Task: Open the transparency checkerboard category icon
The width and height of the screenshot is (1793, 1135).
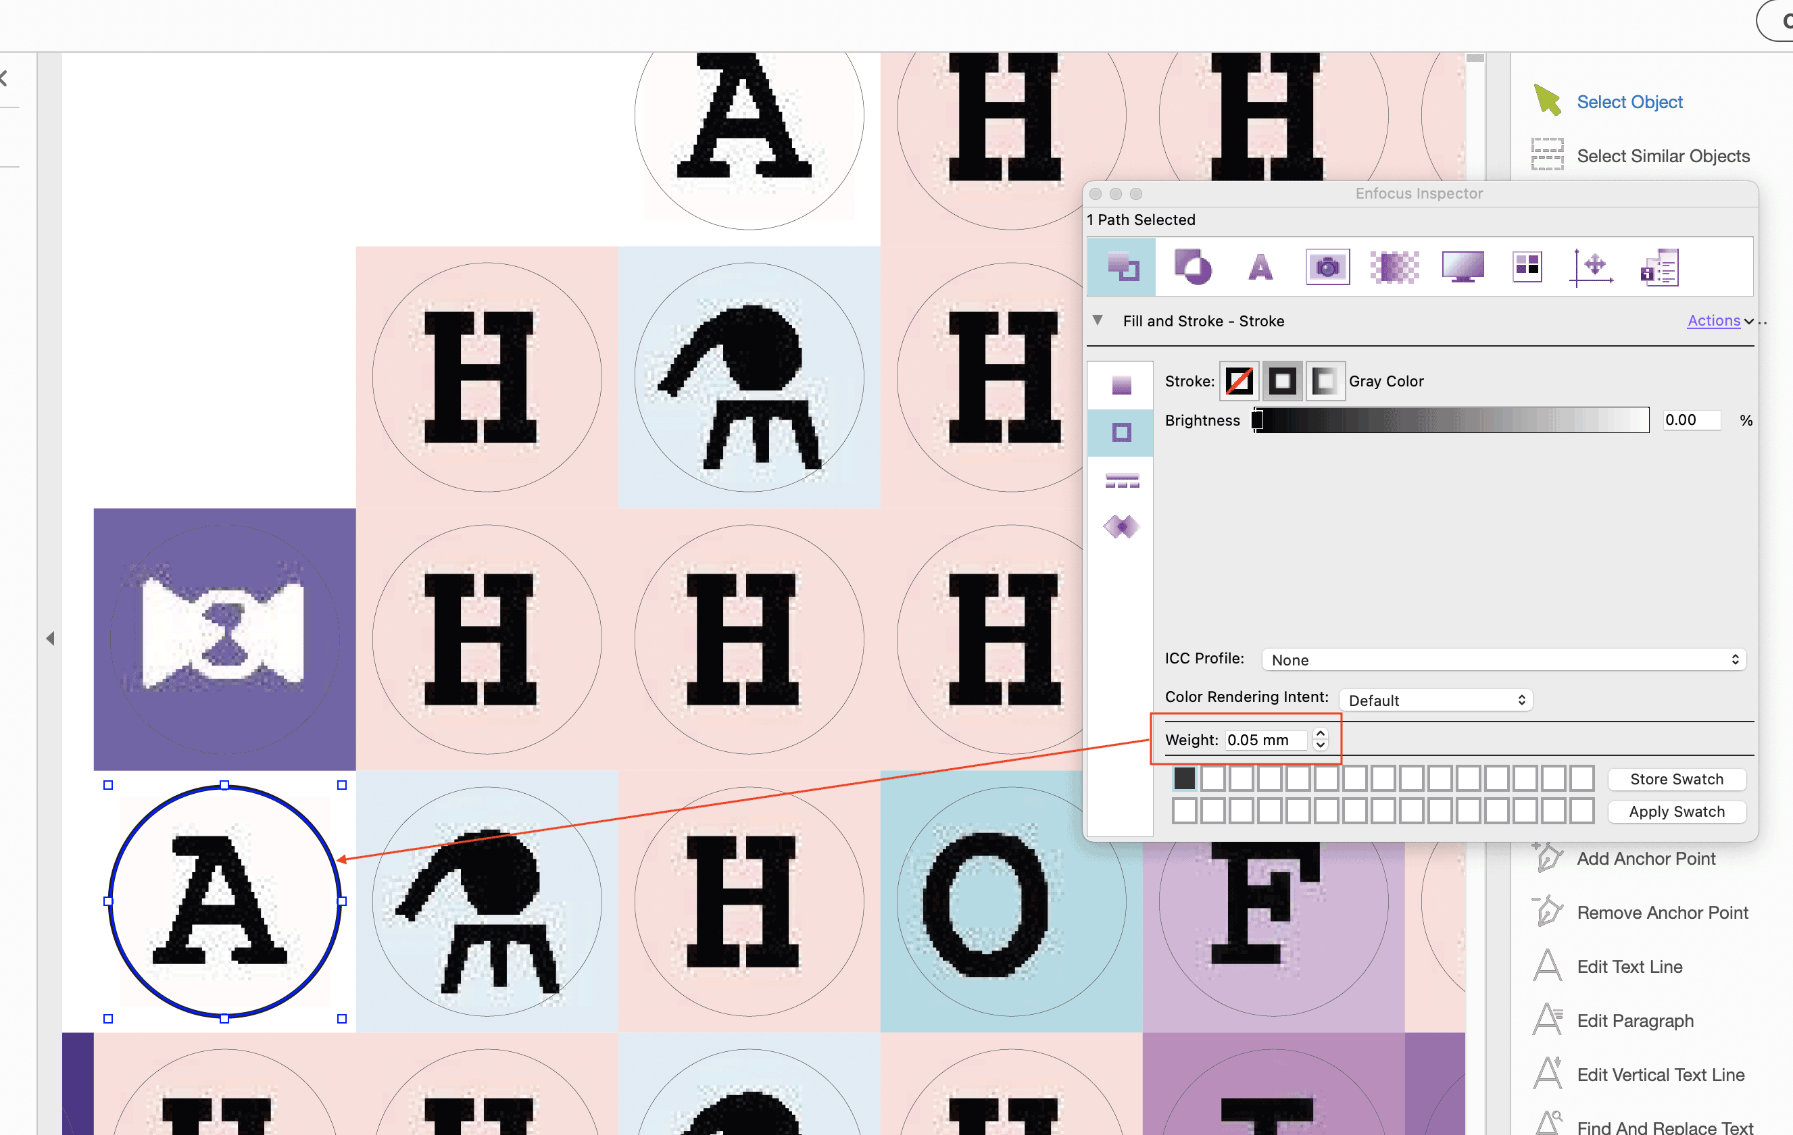Action: click(1394, 267)
